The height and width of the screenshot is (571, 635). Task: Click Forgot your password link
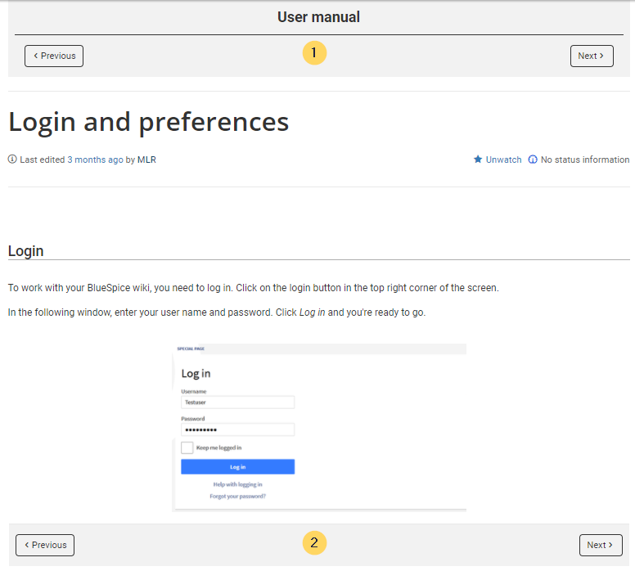238,496
